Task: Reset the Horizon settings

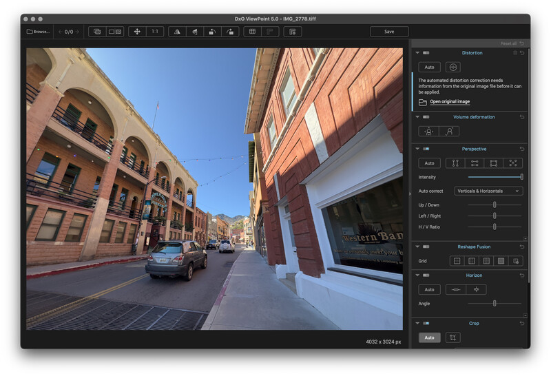Action: [522, 275]
